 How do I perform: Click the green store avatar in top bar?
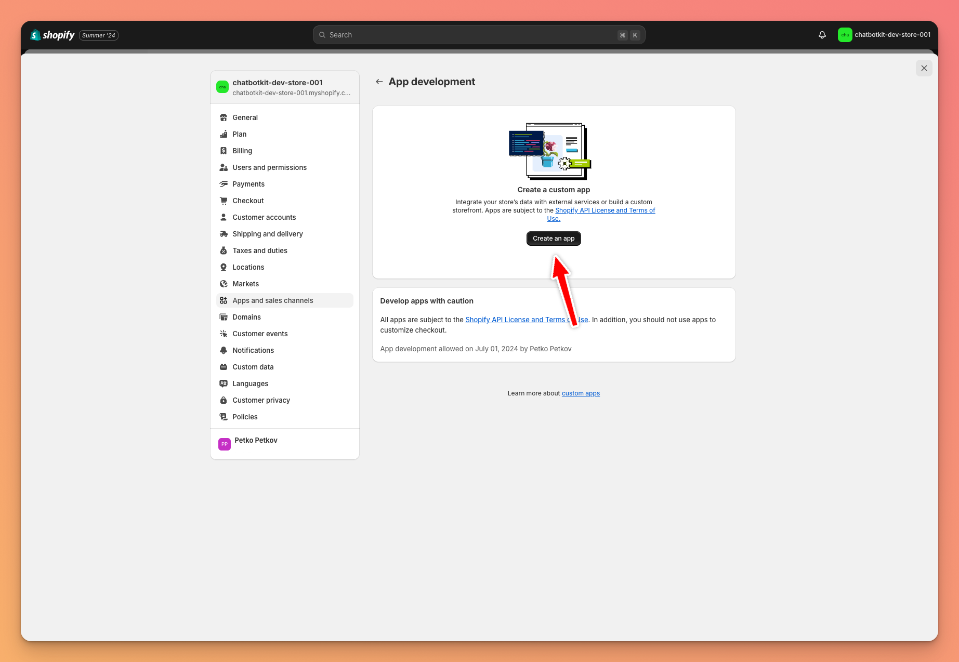(x=845, y=35)
